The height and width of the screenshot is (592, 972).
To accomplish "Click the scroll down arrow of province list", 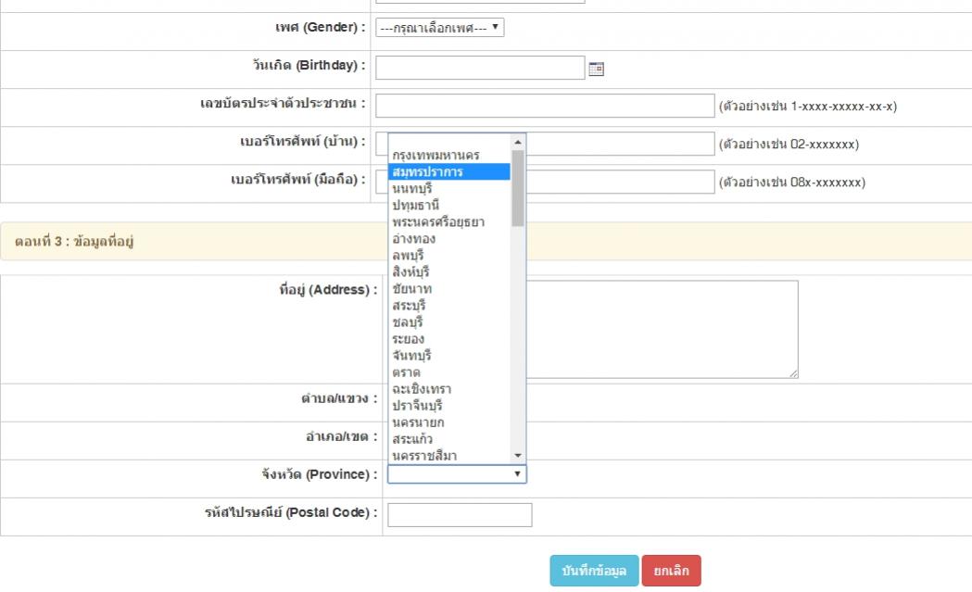I will coord(518,455).
